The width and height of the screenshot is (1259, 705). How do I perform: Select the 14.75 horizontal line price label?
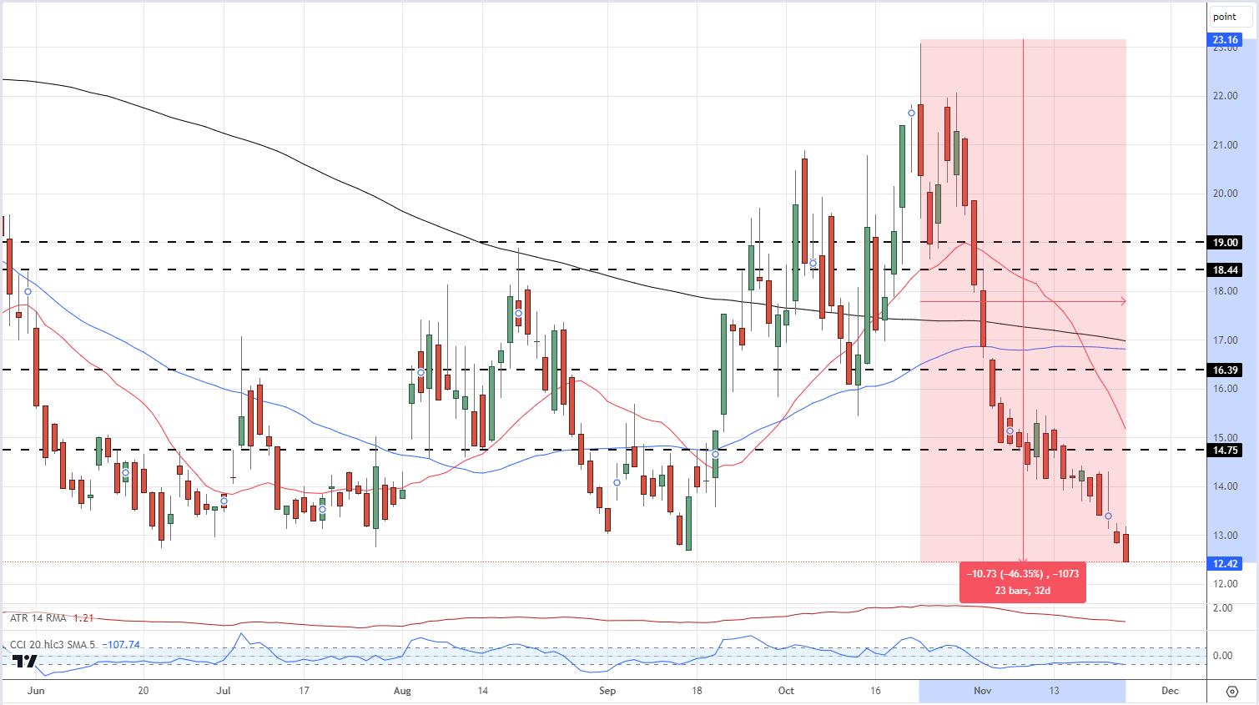[1225, 451]
